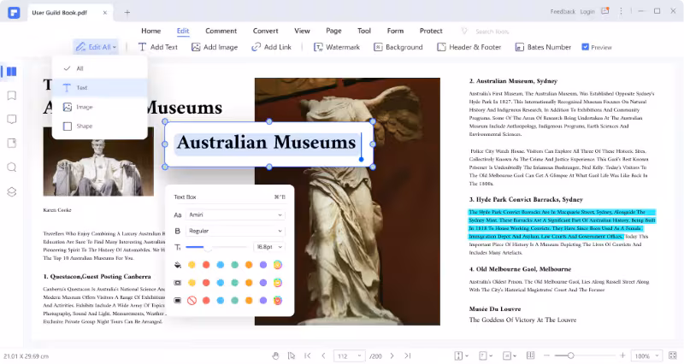Go to the next page
Screen dimensions: 684x364
392,355
